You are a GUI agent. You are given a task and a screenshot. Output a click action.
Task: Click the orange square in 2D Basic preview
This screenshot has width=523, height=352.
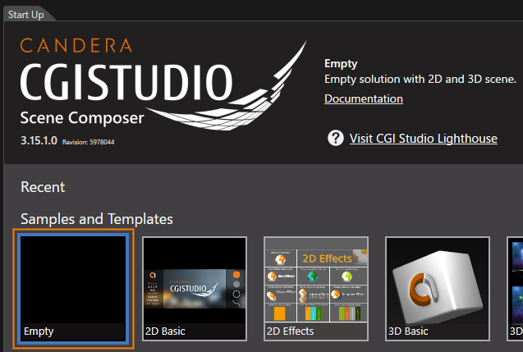(x=236, y=275)
